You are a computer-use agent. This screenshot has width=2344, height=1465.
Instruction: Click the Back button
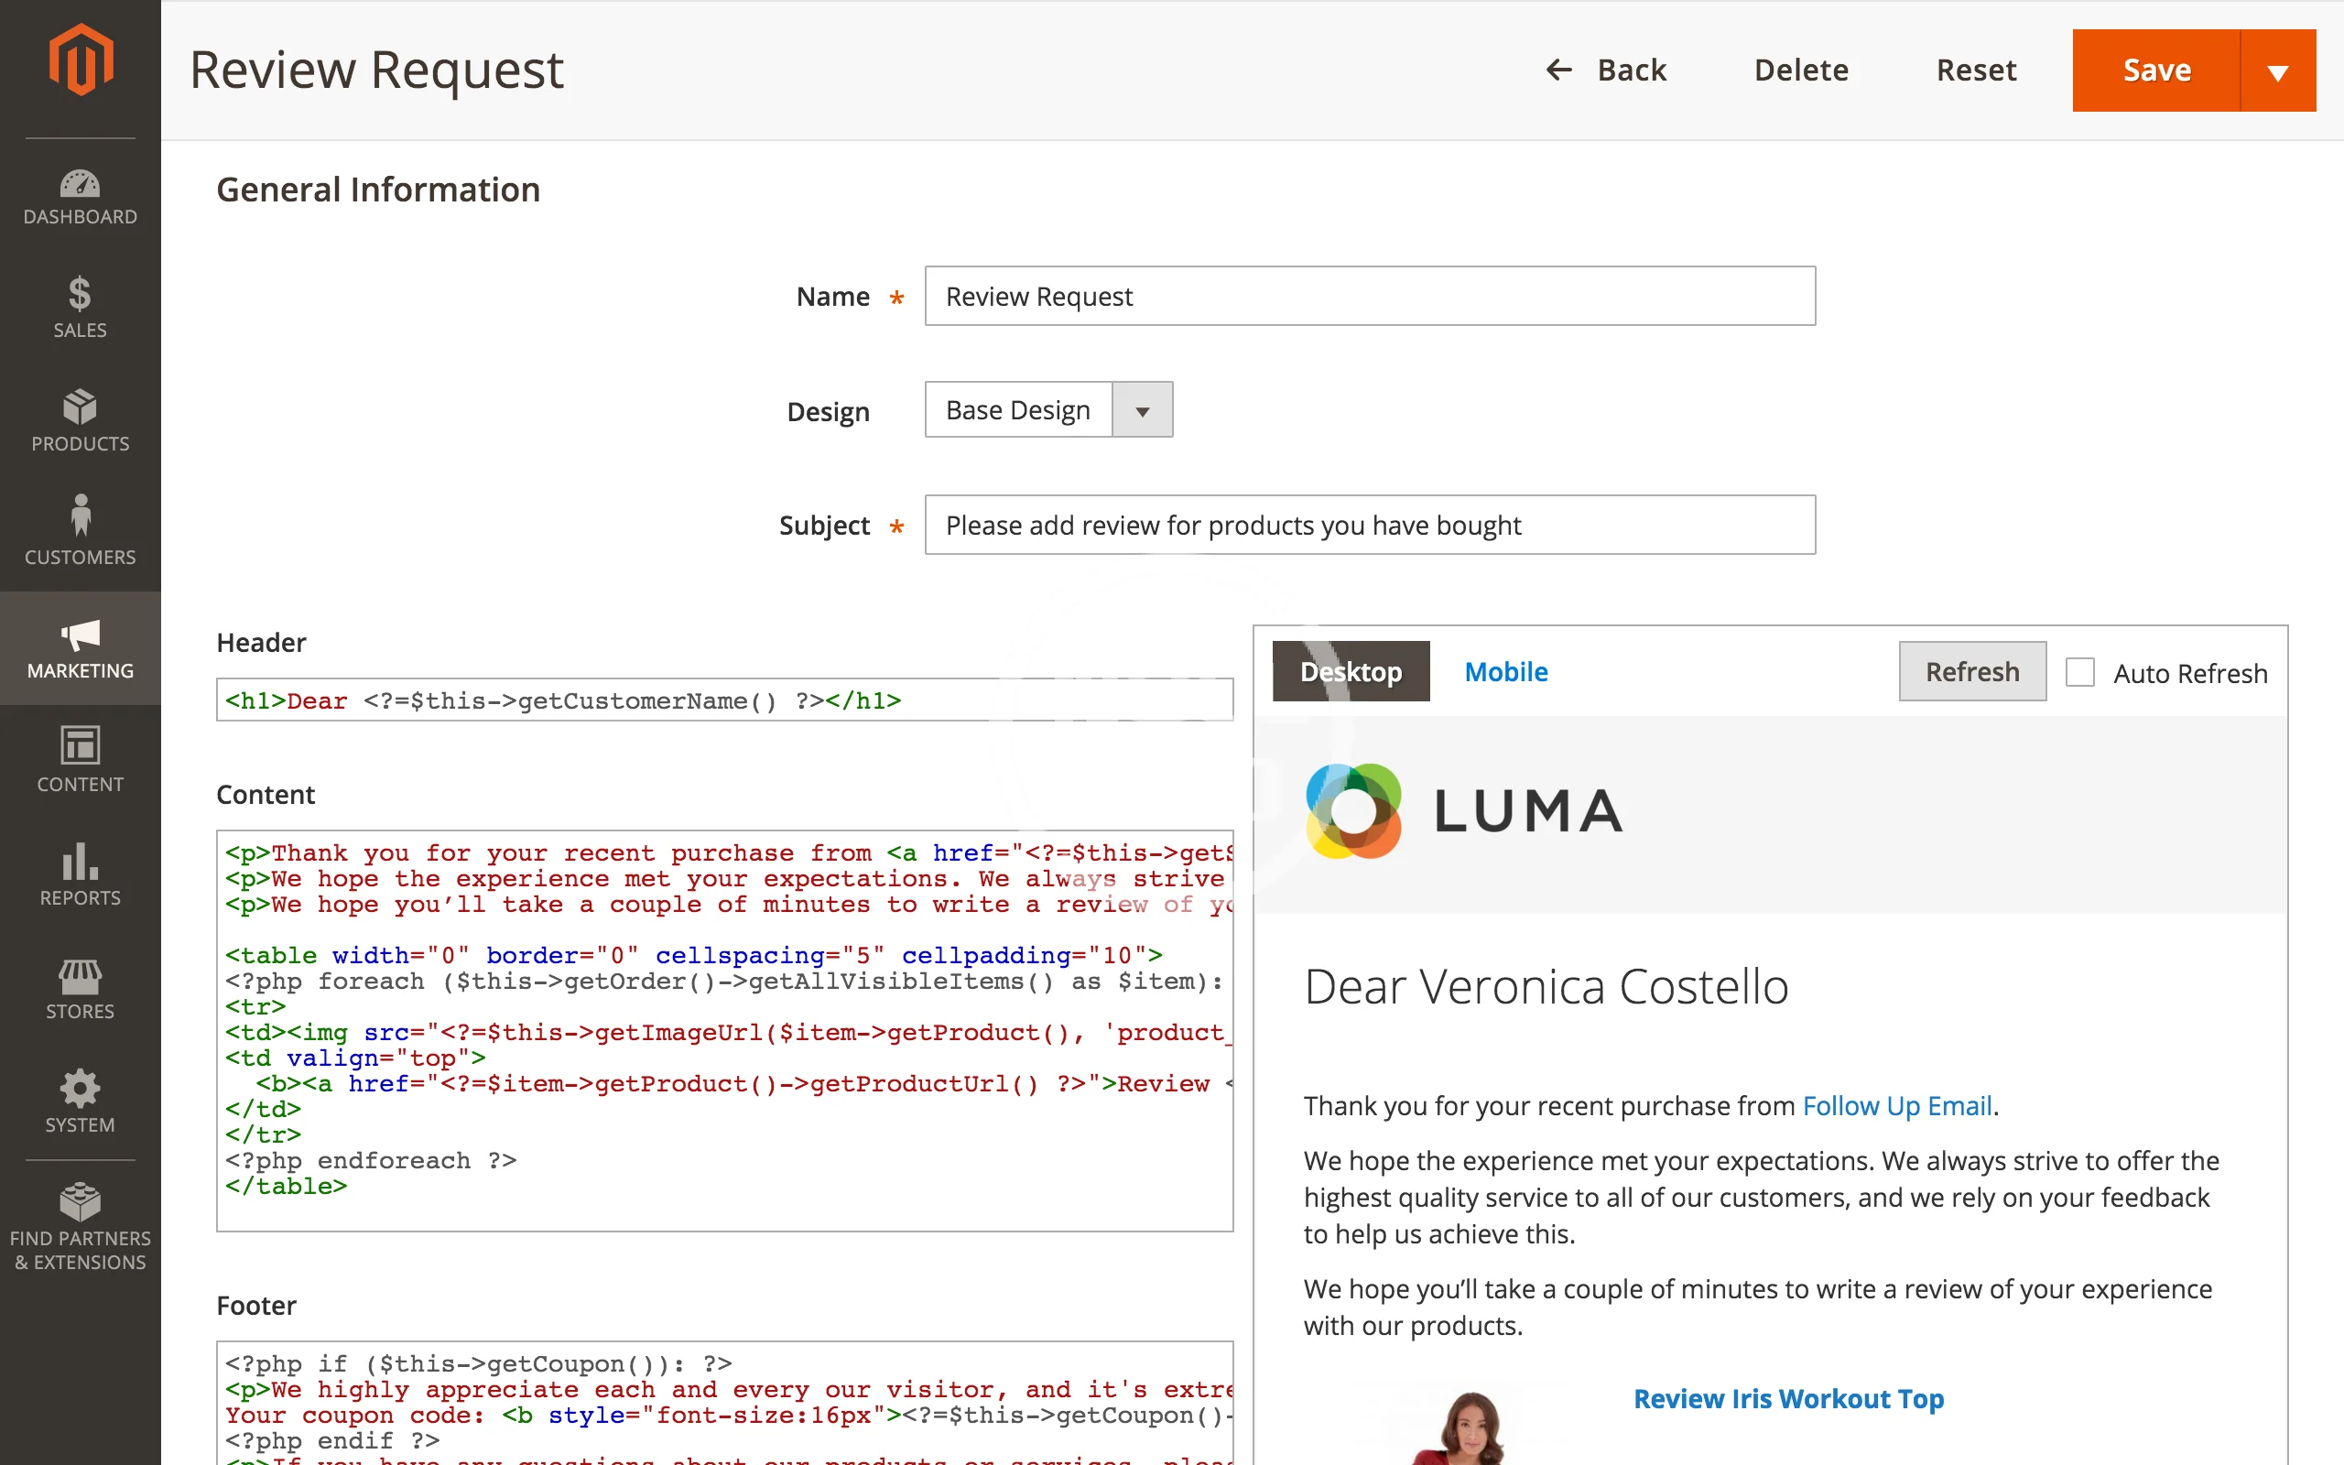[x=1606, y=70]
